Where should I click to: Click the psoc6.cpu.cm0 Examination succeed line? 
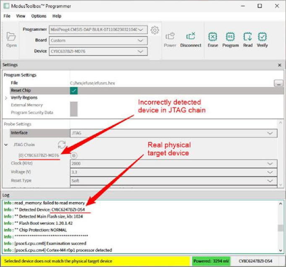point(45,243)
